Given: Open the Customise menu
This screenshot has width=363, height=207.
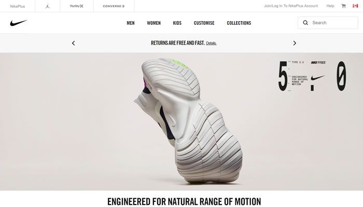Looking at the screenshot, I should point(204,23).
